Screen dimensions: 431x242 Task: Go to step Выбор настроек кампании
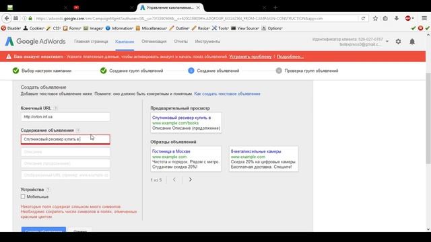point(42,71)
